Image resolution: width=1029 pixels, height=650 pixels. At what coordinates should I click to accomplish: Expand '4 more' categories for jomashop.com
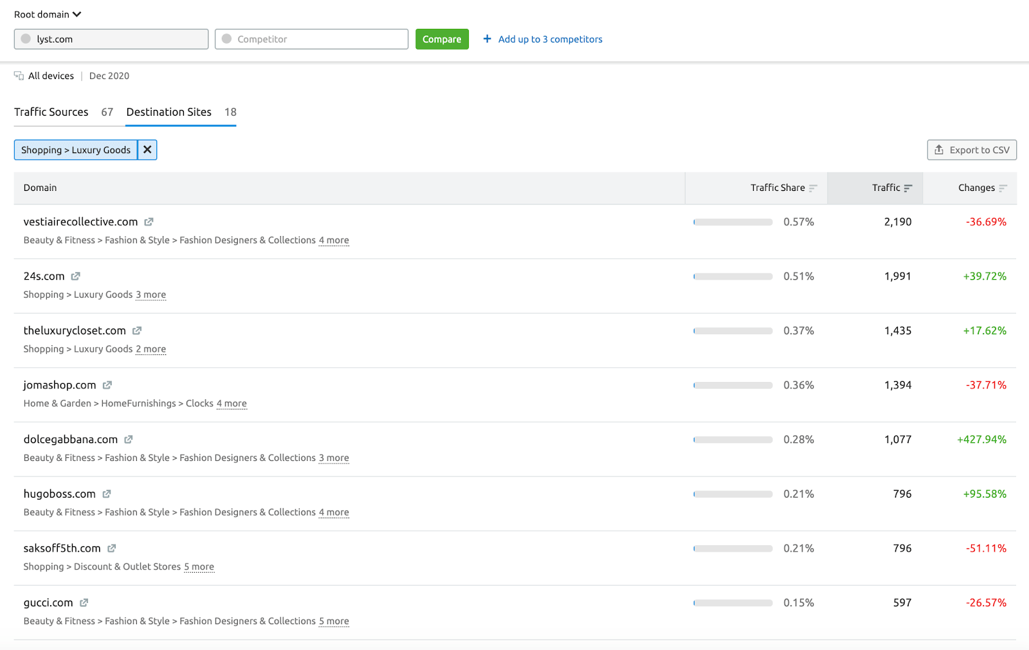pos(232,404)
